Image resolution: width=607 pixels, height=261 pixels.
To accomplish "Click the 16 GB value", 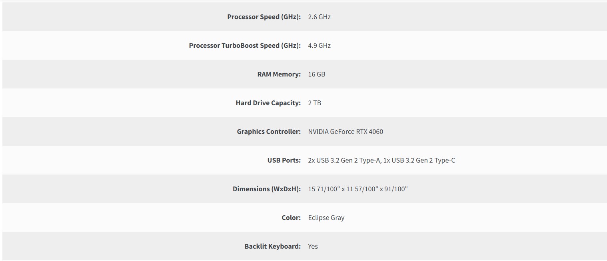I will point(316,74).
